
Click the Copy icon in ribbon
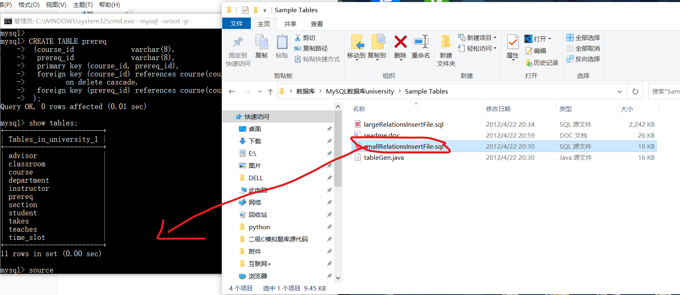point(261,42)
